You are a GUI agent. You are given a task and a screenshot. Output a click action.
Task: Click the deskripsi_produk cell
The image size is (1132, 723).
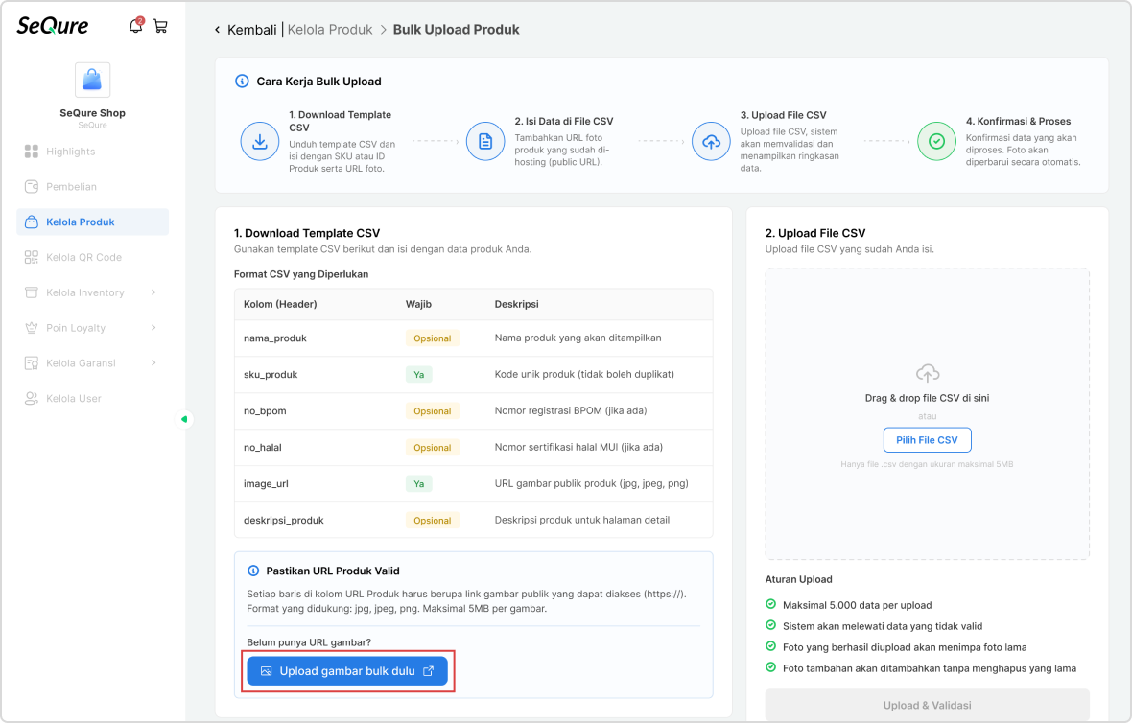coord(284,521)
